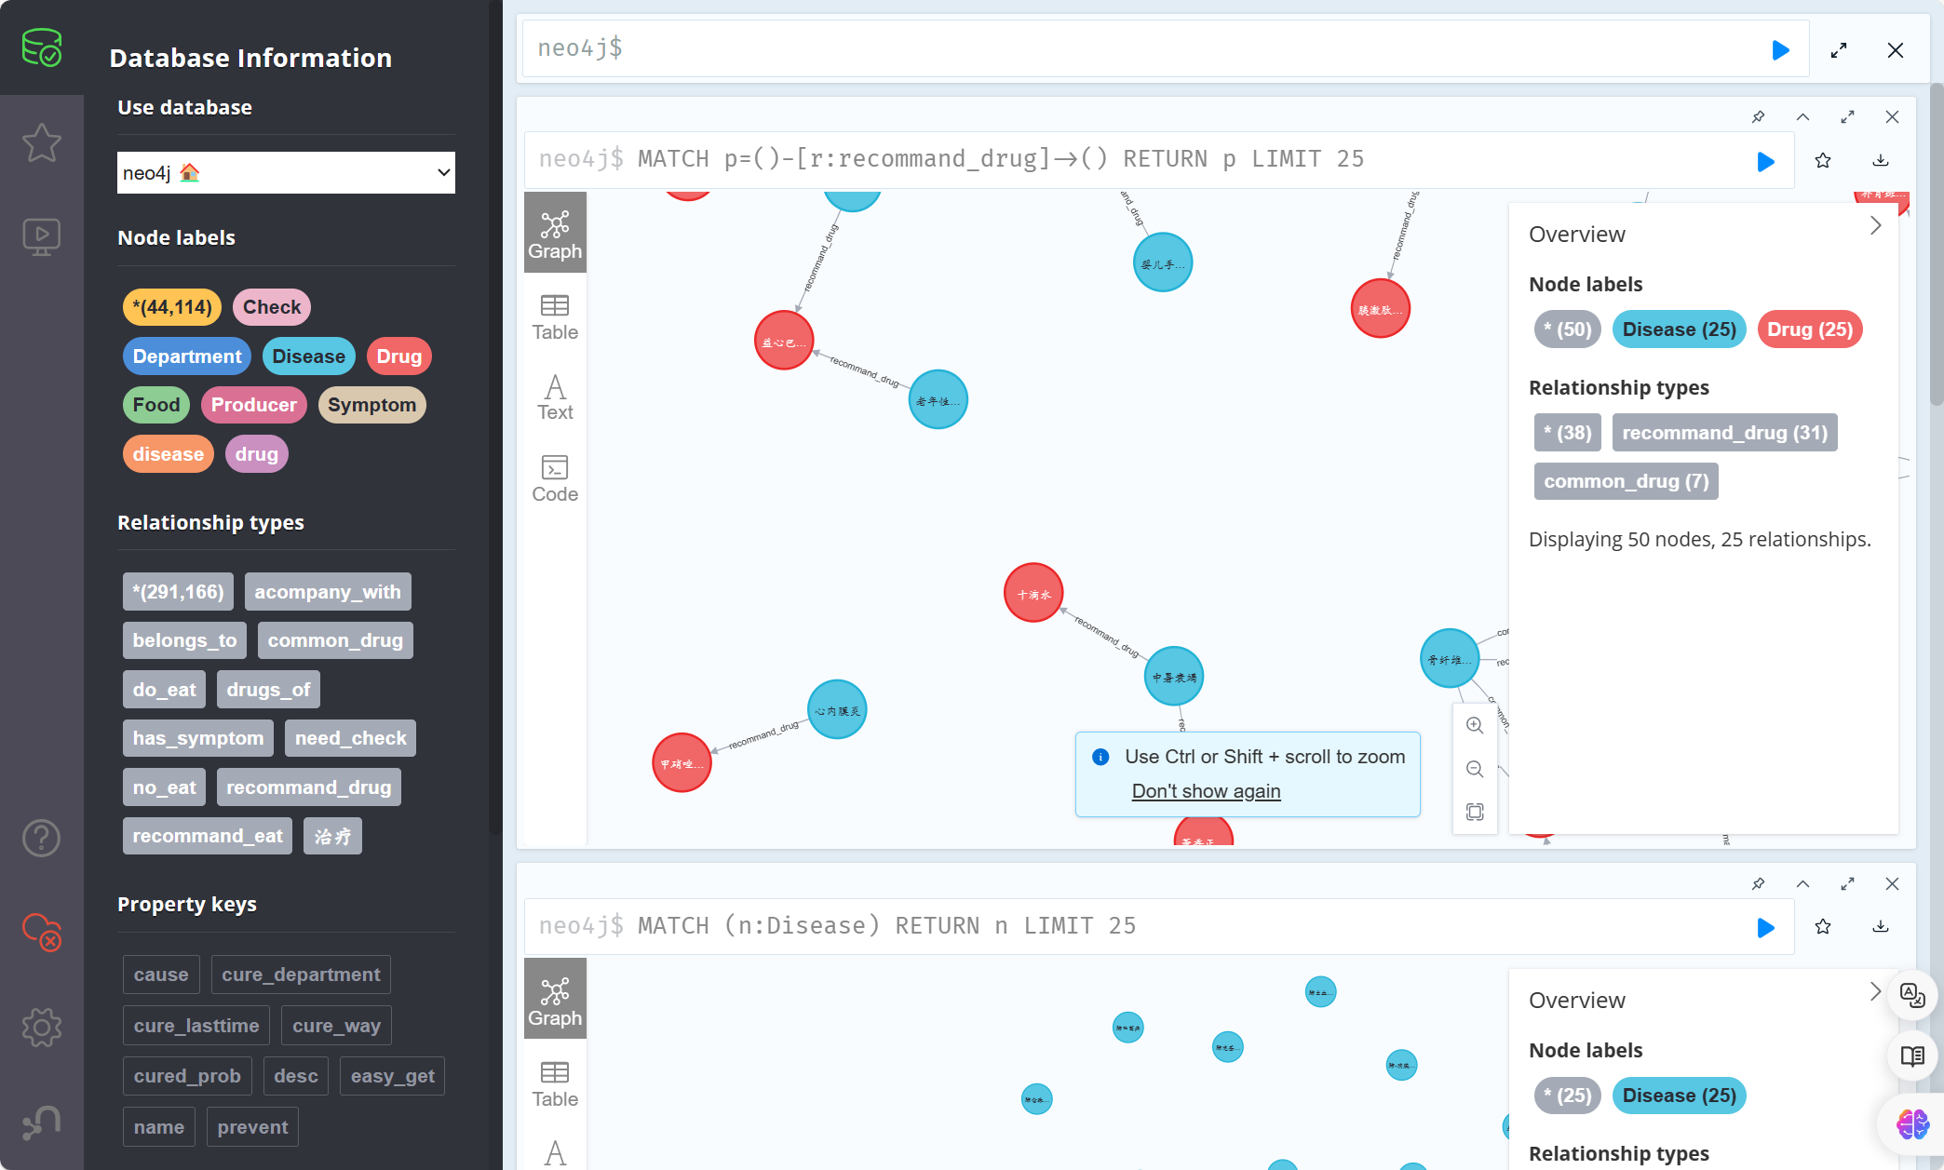Pin the recommand_drug result frame
Image resolution: width=1944 pixels, height=1170 pixels.
pyautogui.click(x=1758, y=117)
